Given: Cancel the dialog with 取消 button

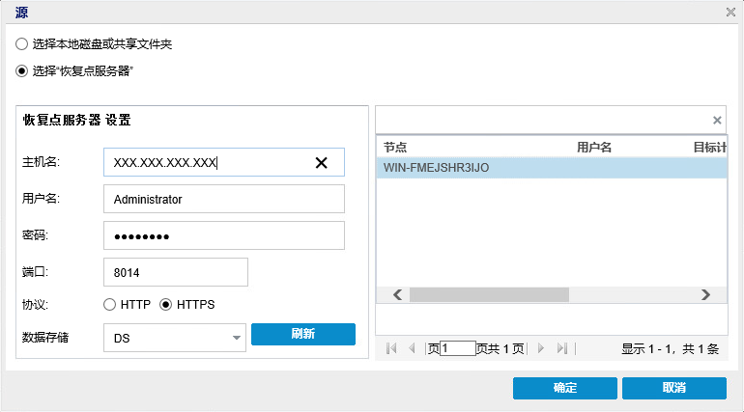Looking at the screenshot, I should (673, 388).
